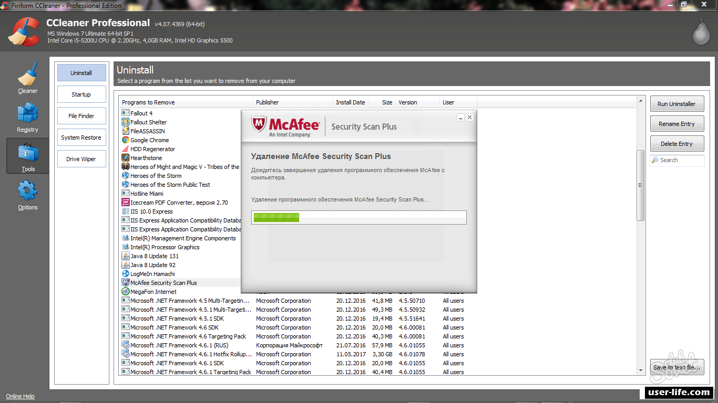The image size is (718, 403).
Task: Switch to the Startup tab
Action: [x=81, y=94]
